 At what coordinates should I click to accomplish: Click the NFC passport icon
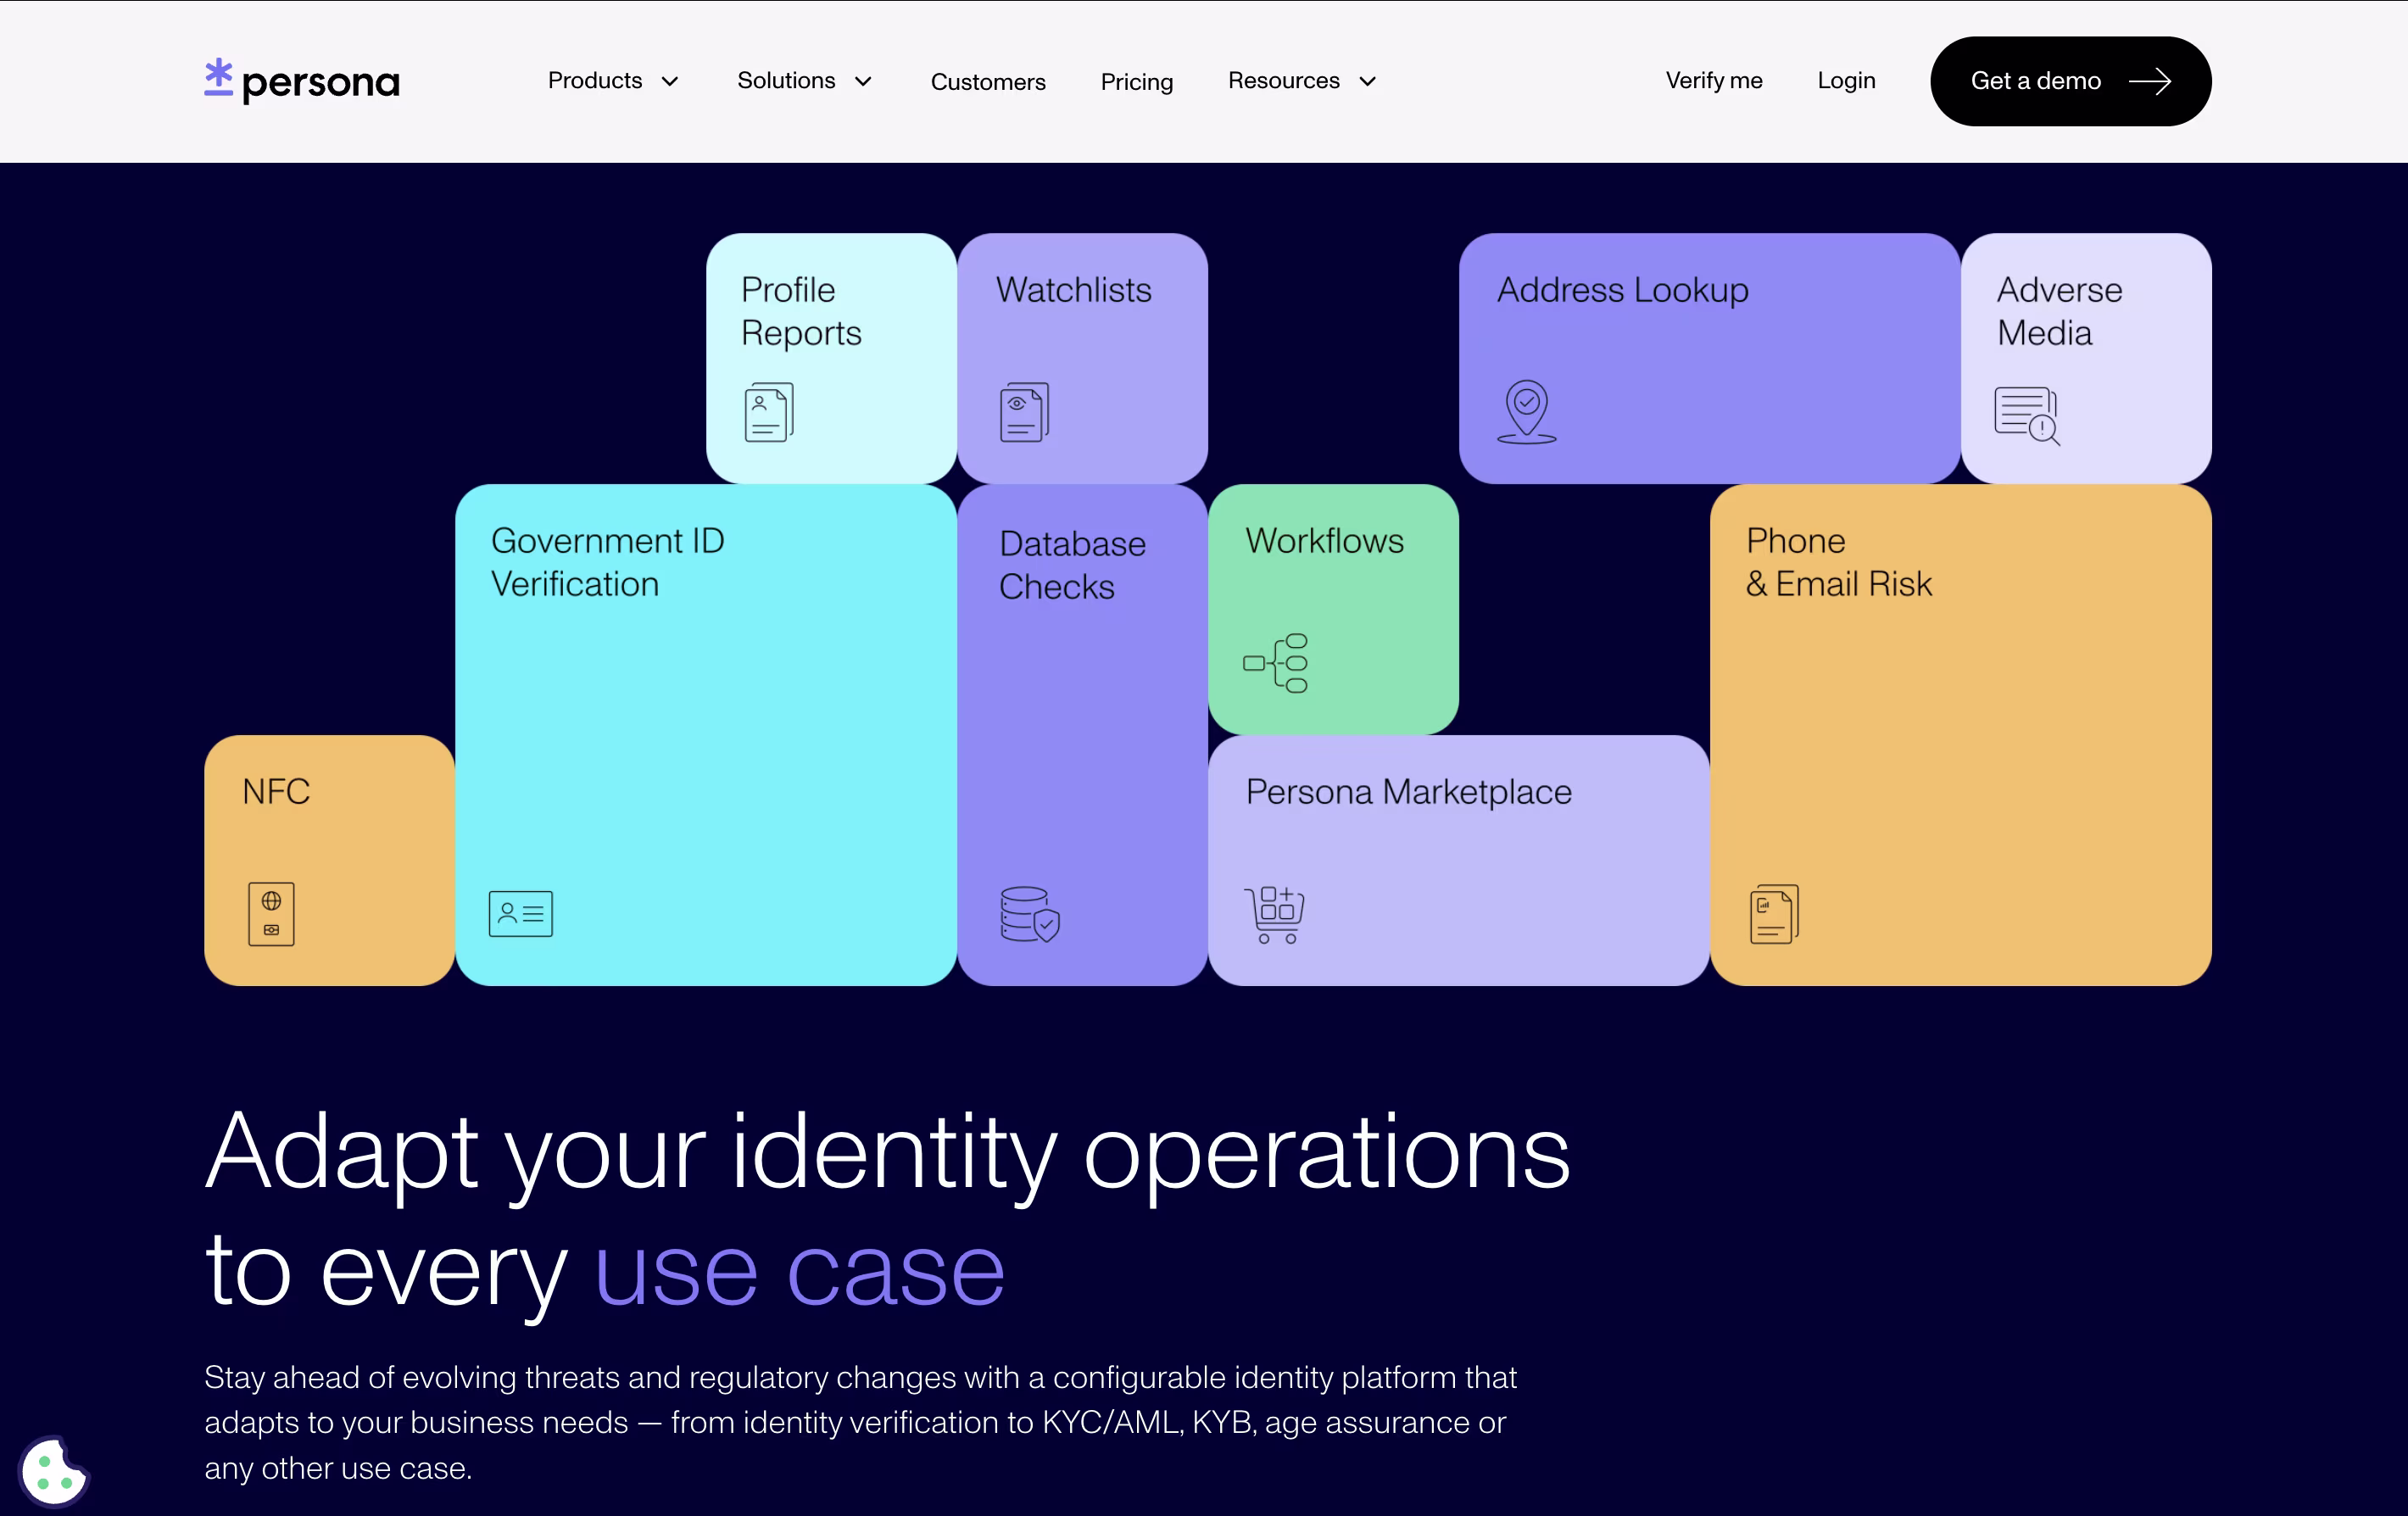271,914
